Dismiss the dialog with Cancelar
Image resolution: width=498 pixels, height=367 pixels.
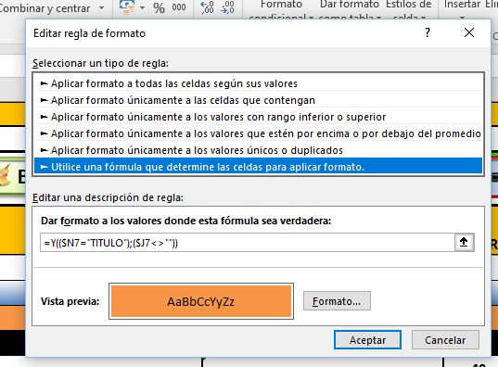point(445,340)
